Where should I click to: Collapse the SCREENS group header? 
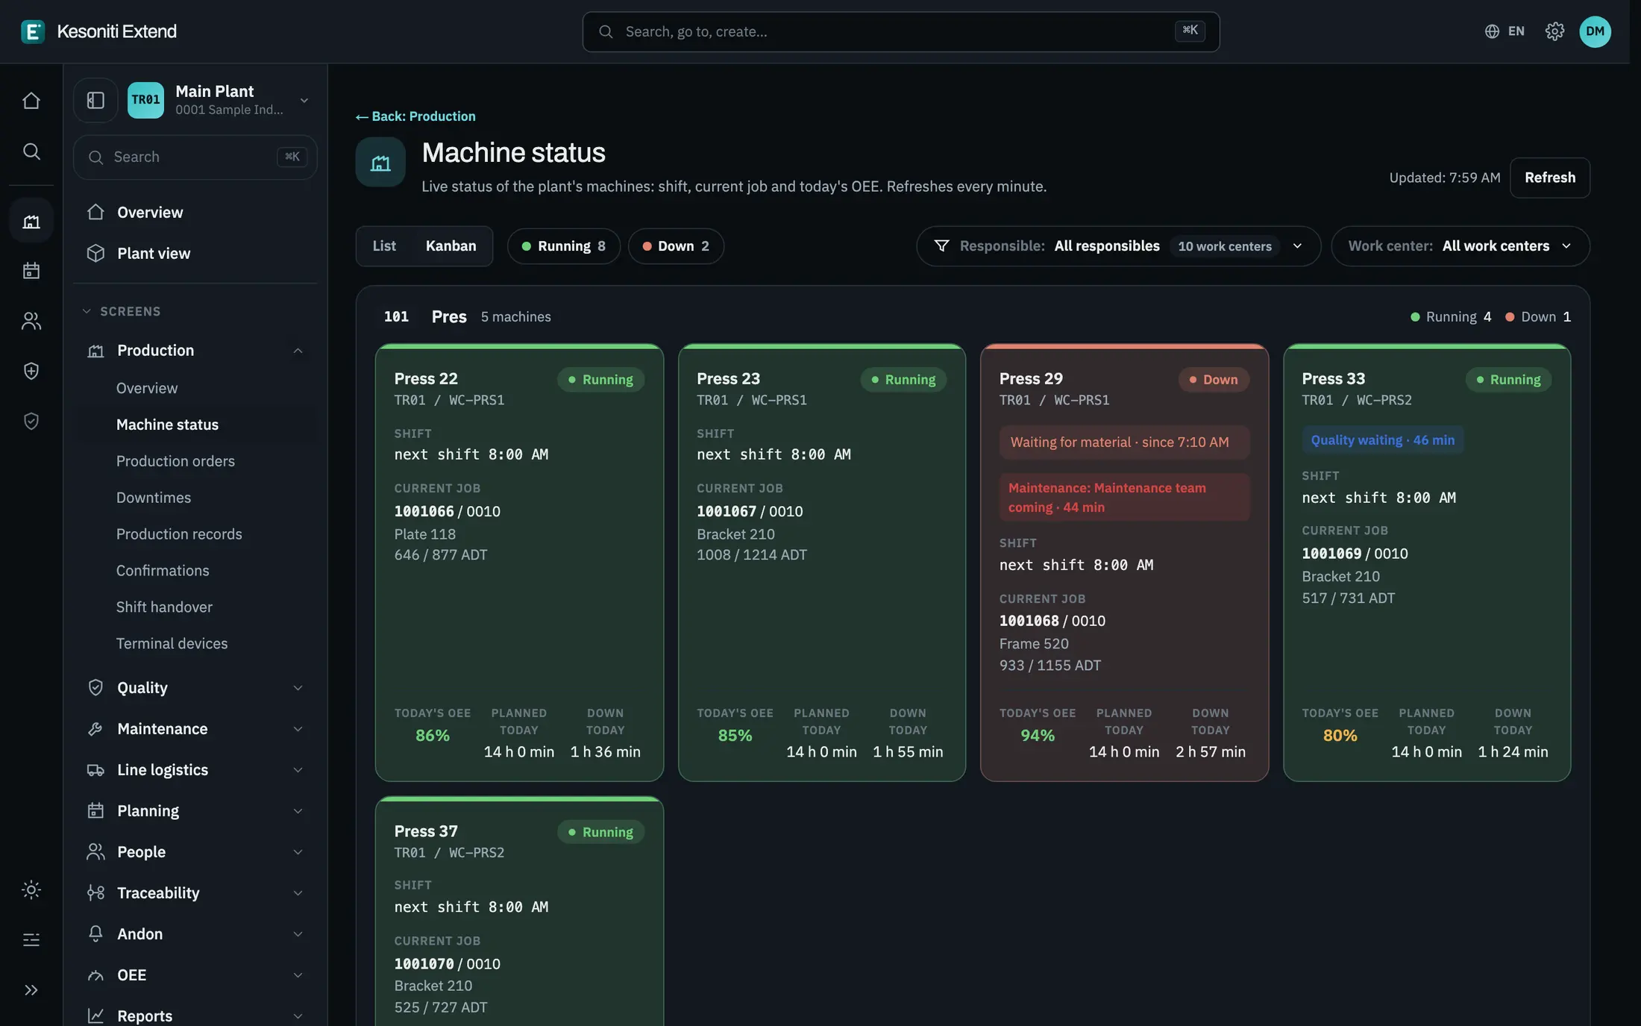pos(121,311)
